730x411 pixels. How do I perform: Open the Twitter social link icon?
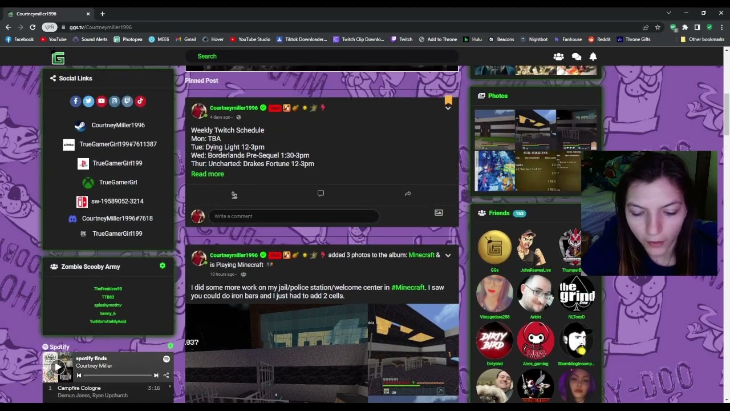point(88,101)
